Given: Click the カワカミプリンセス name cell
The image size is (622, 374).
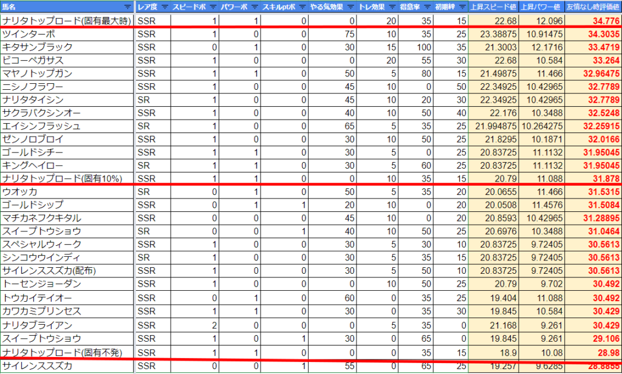Looking at the screenshot, I should [67, 311].
